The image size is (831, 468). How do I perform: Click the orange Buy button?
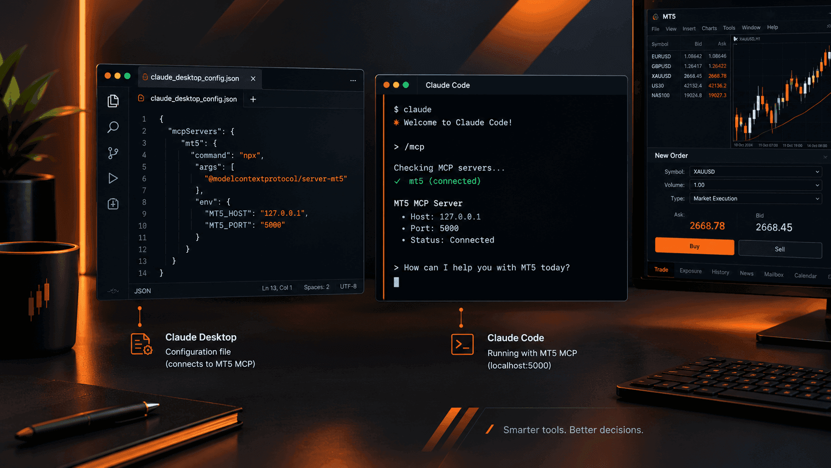[694, 246]
